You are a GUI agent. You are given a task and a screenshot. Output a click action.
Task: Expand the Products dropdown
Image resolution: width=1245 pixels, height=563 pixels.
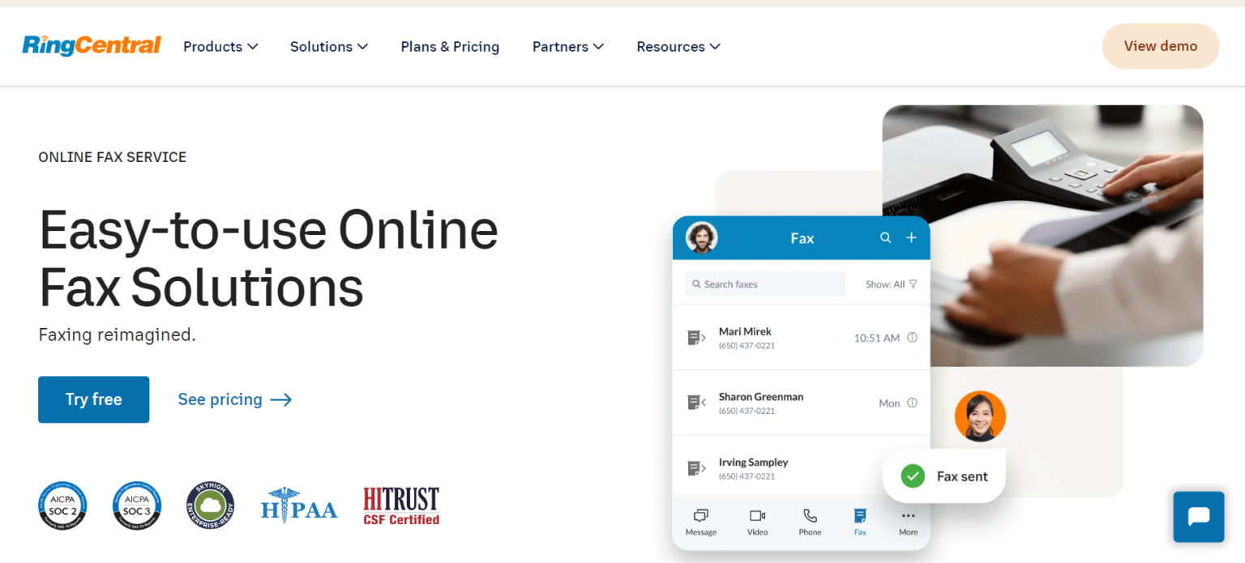click(x=220, y=46)
